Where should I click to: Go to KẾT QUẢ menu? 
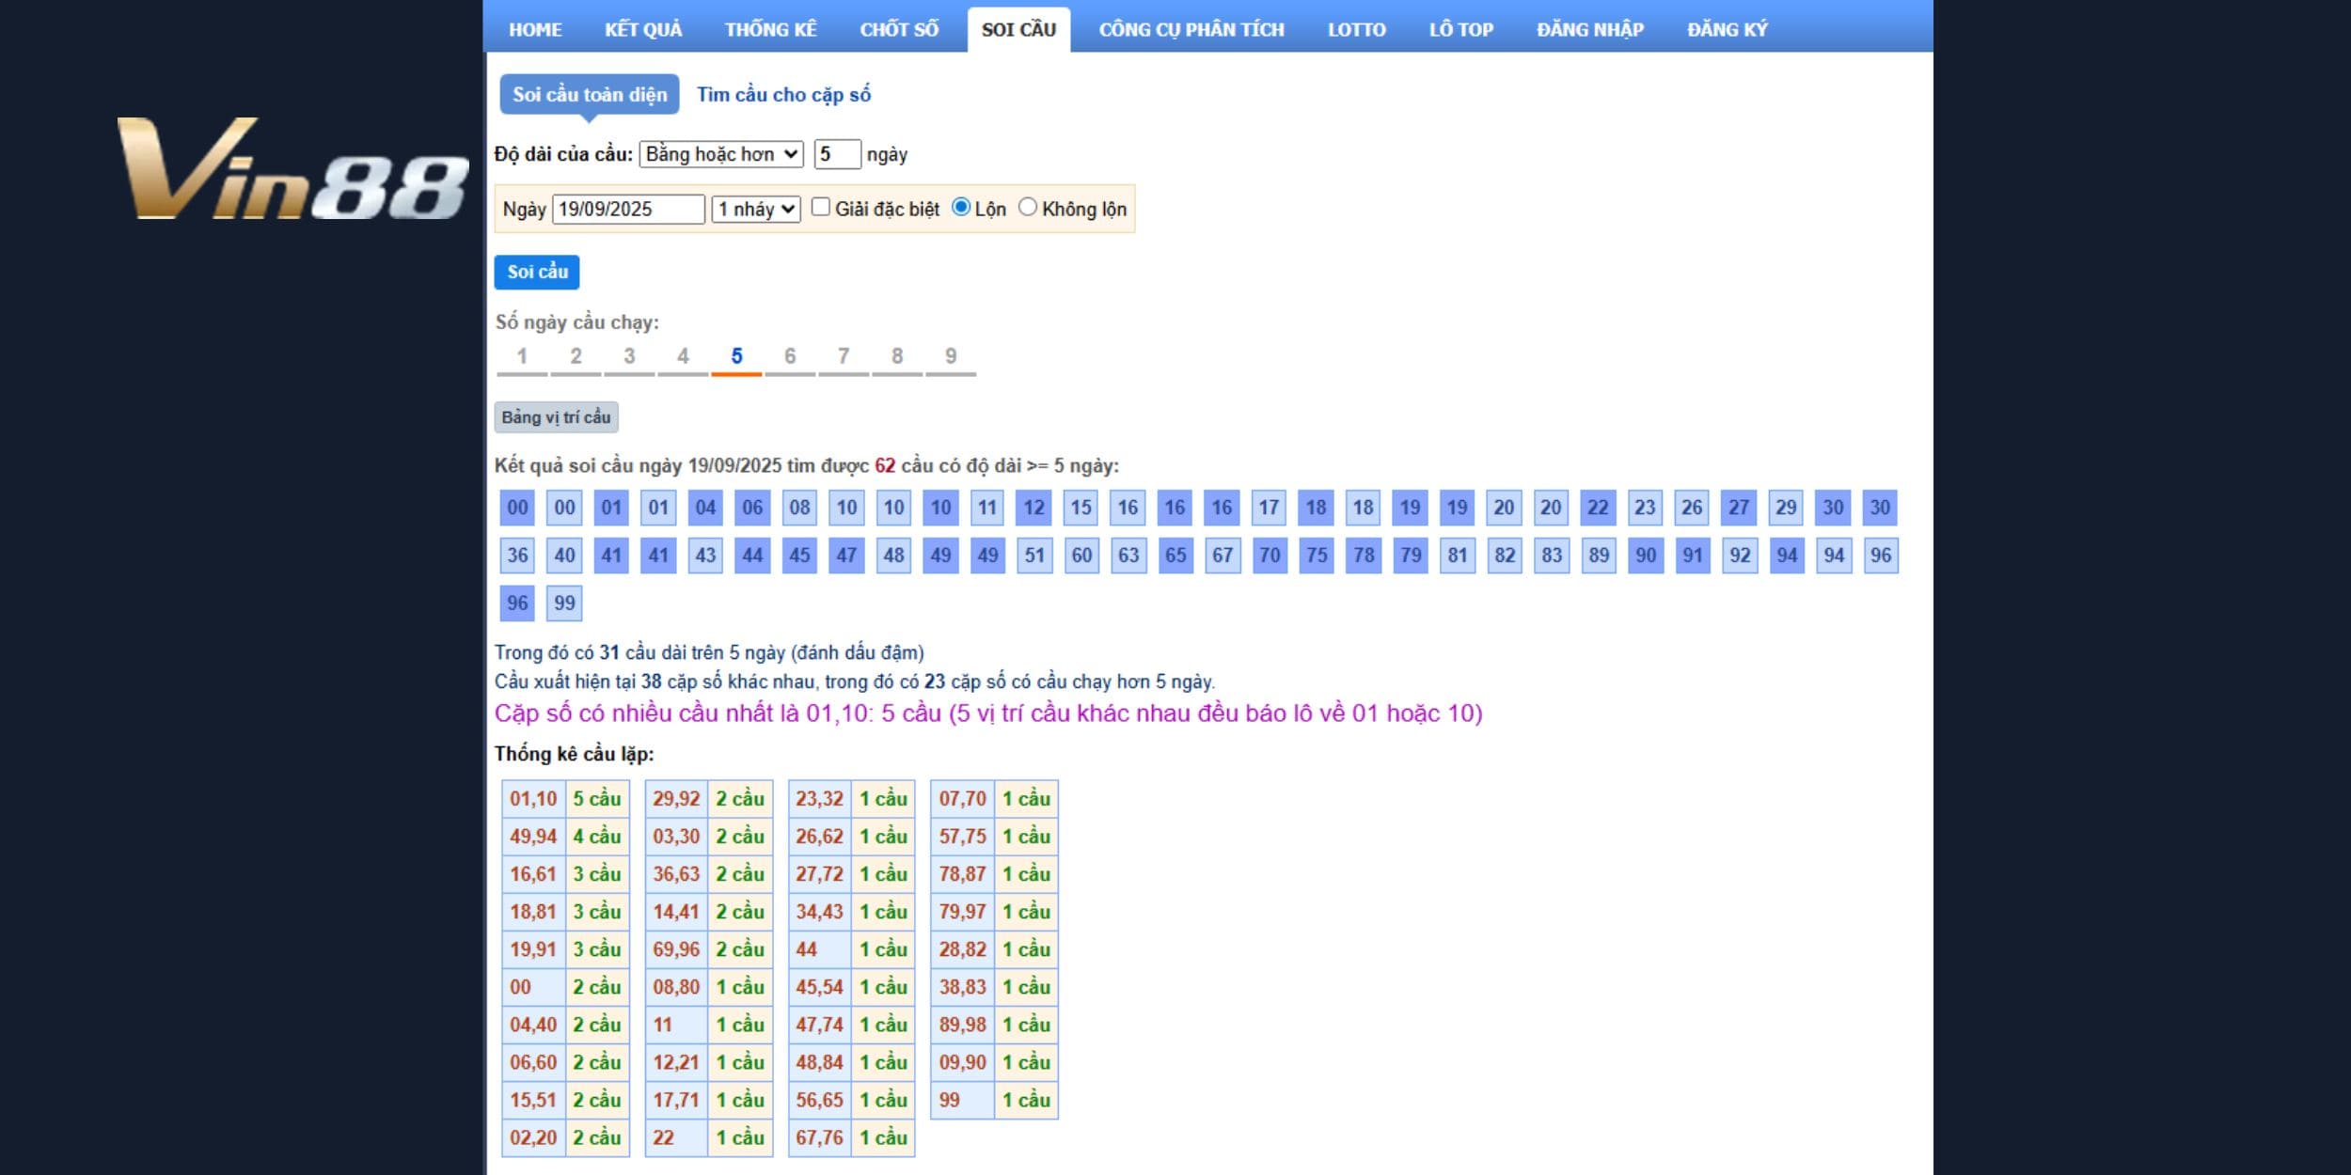click(643, 29)
